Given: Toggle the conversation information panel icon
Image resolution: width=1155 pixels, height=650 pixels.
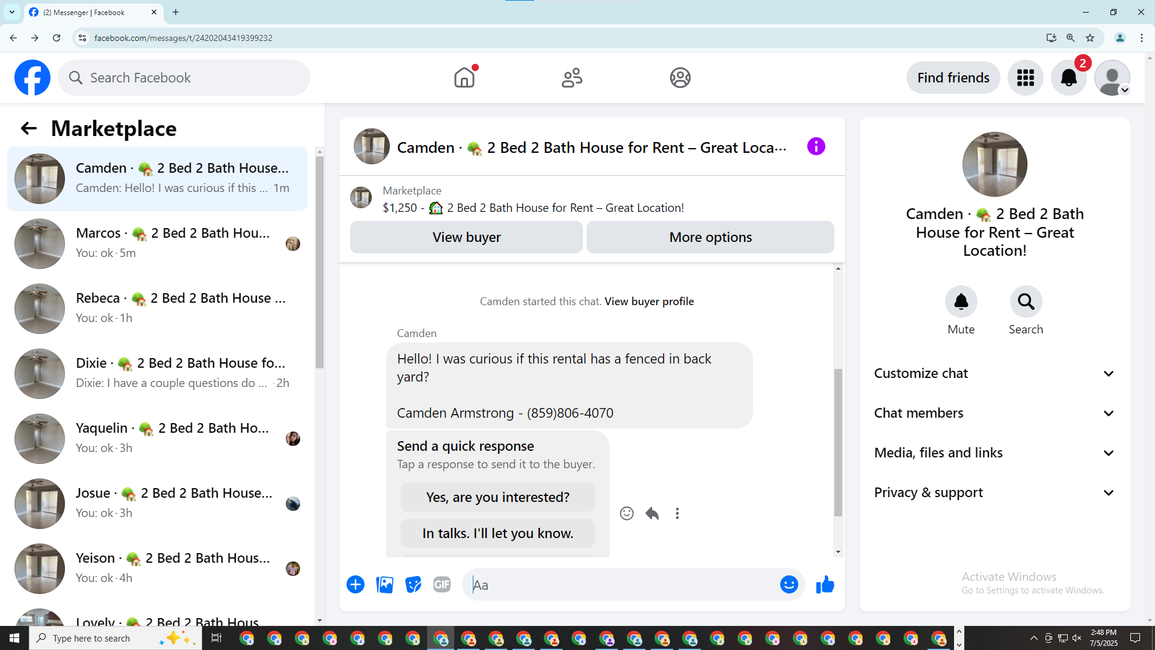Looking at the screenshot, I should (x=816, y=146).
